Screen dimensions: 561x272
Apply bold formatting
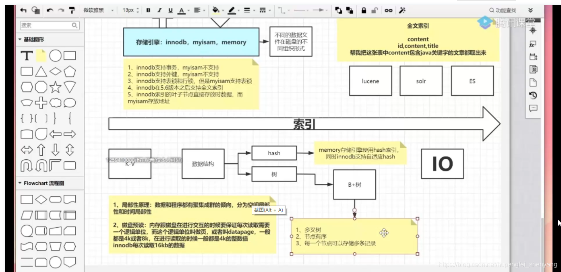pyautogui.click(x=148, y=10)
